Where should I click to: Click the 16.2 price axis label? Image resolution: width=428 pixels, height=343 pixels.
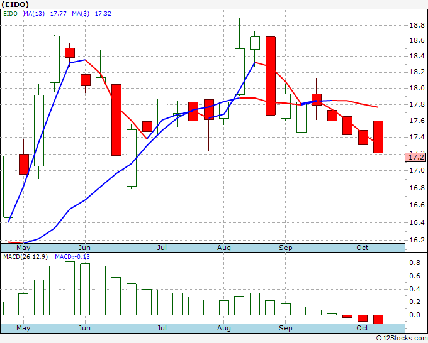pos(417,241)
